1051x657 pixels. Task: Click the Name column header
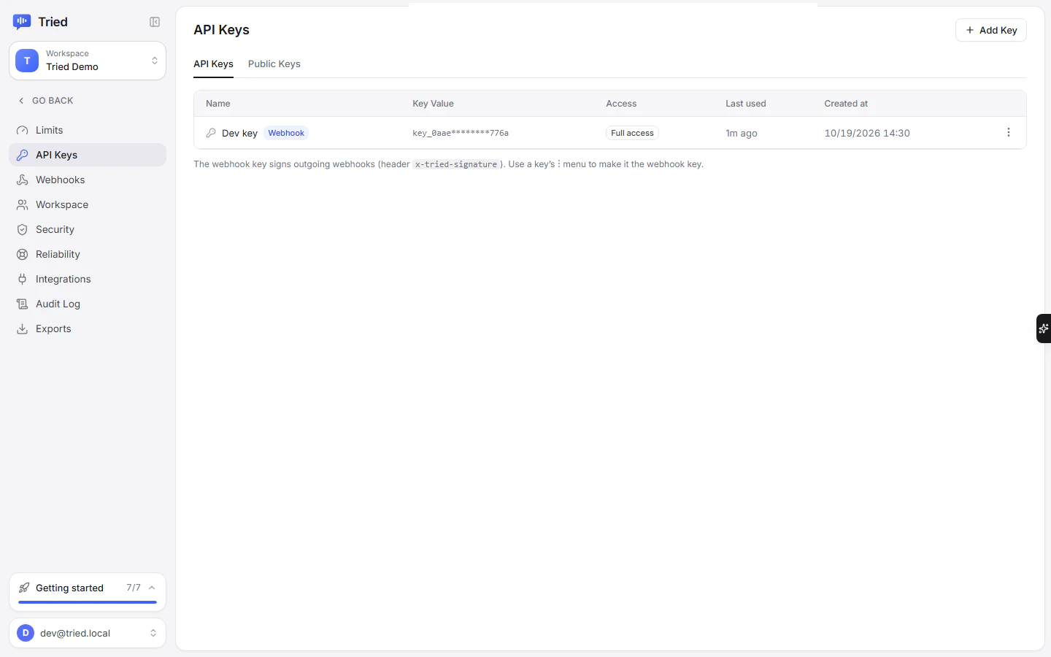(x=218, y=104)
